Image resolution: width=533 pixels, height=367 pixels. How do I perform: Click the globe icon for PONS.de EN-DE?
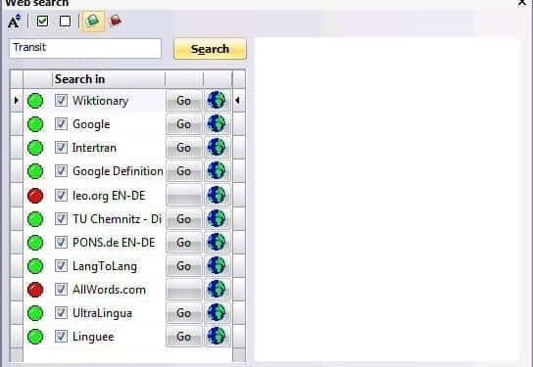pos(217,243)
